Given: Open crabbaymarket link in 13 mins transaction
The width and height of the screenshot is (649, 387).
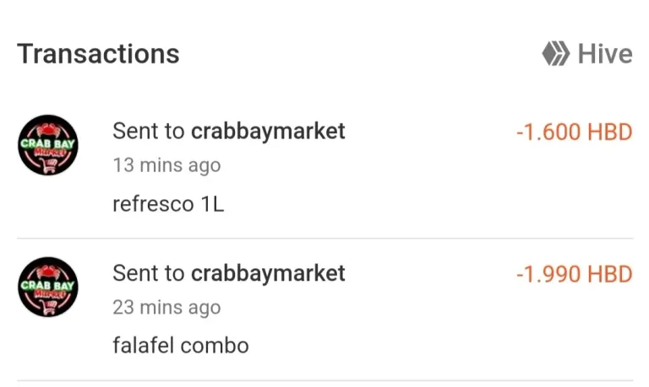Looking at the screenshot, I should [268, 132].
